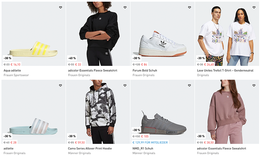
Task: Open the Aqua adilette product title link
Action: (12, 71)
